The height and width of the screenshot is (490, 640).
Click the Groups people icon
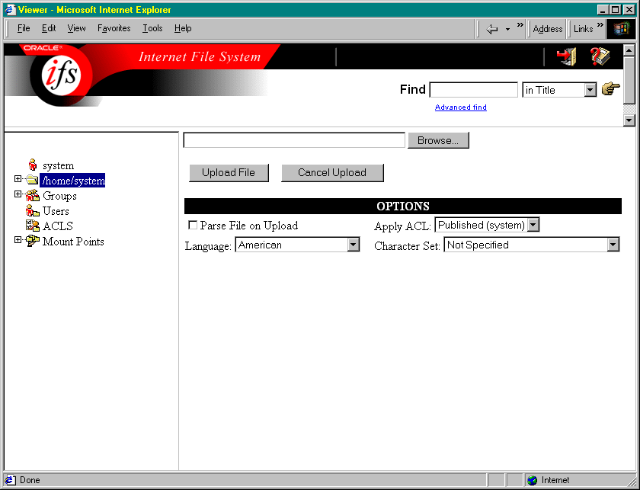[x=32, y=195]
